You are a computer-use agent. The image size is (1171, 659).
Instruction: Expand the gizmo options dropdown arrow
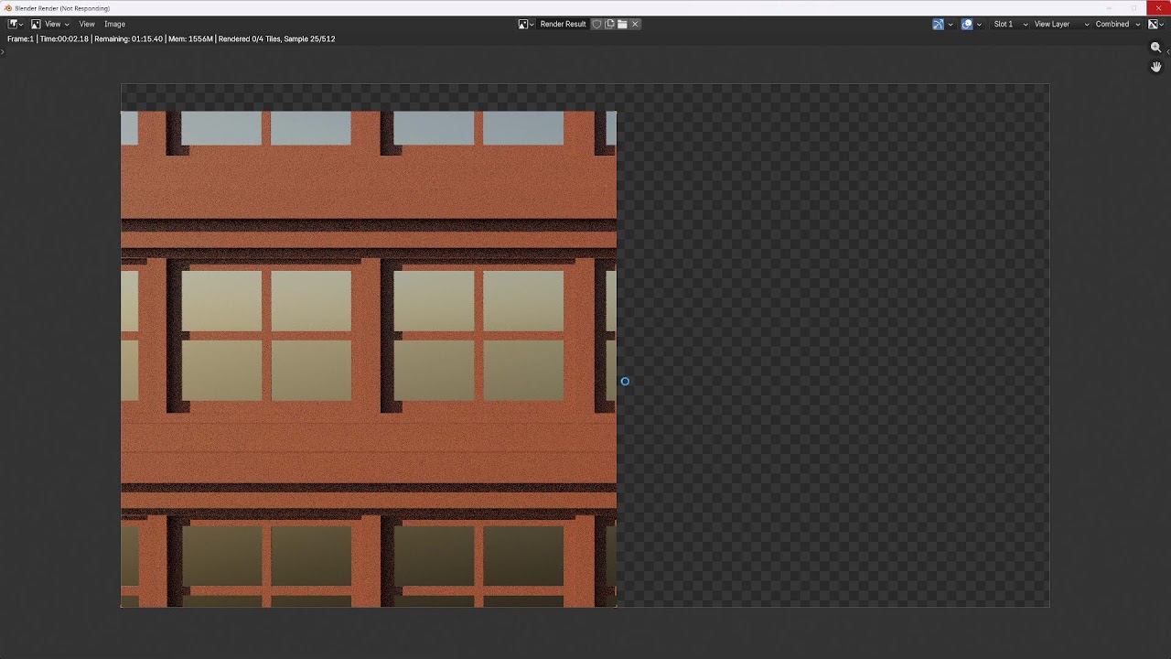coord(951,24)
